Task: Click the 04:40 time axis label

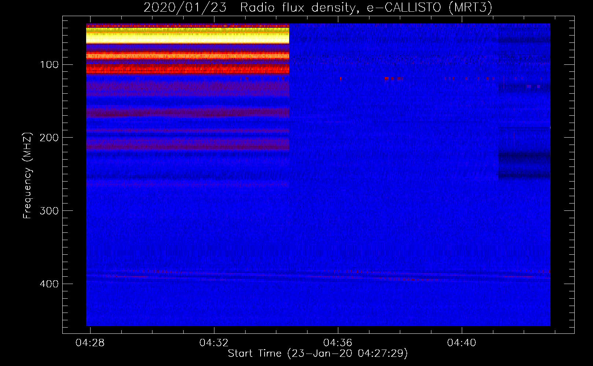Action: click(462, 343)
